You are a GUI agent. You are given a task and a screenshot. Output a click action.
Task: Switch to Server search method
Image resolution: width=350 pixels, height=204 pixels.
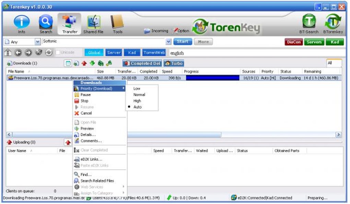[x=114, y=52]
